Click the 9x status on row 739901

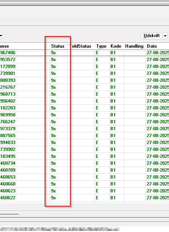pyautogui.click(x=53, y=73)
